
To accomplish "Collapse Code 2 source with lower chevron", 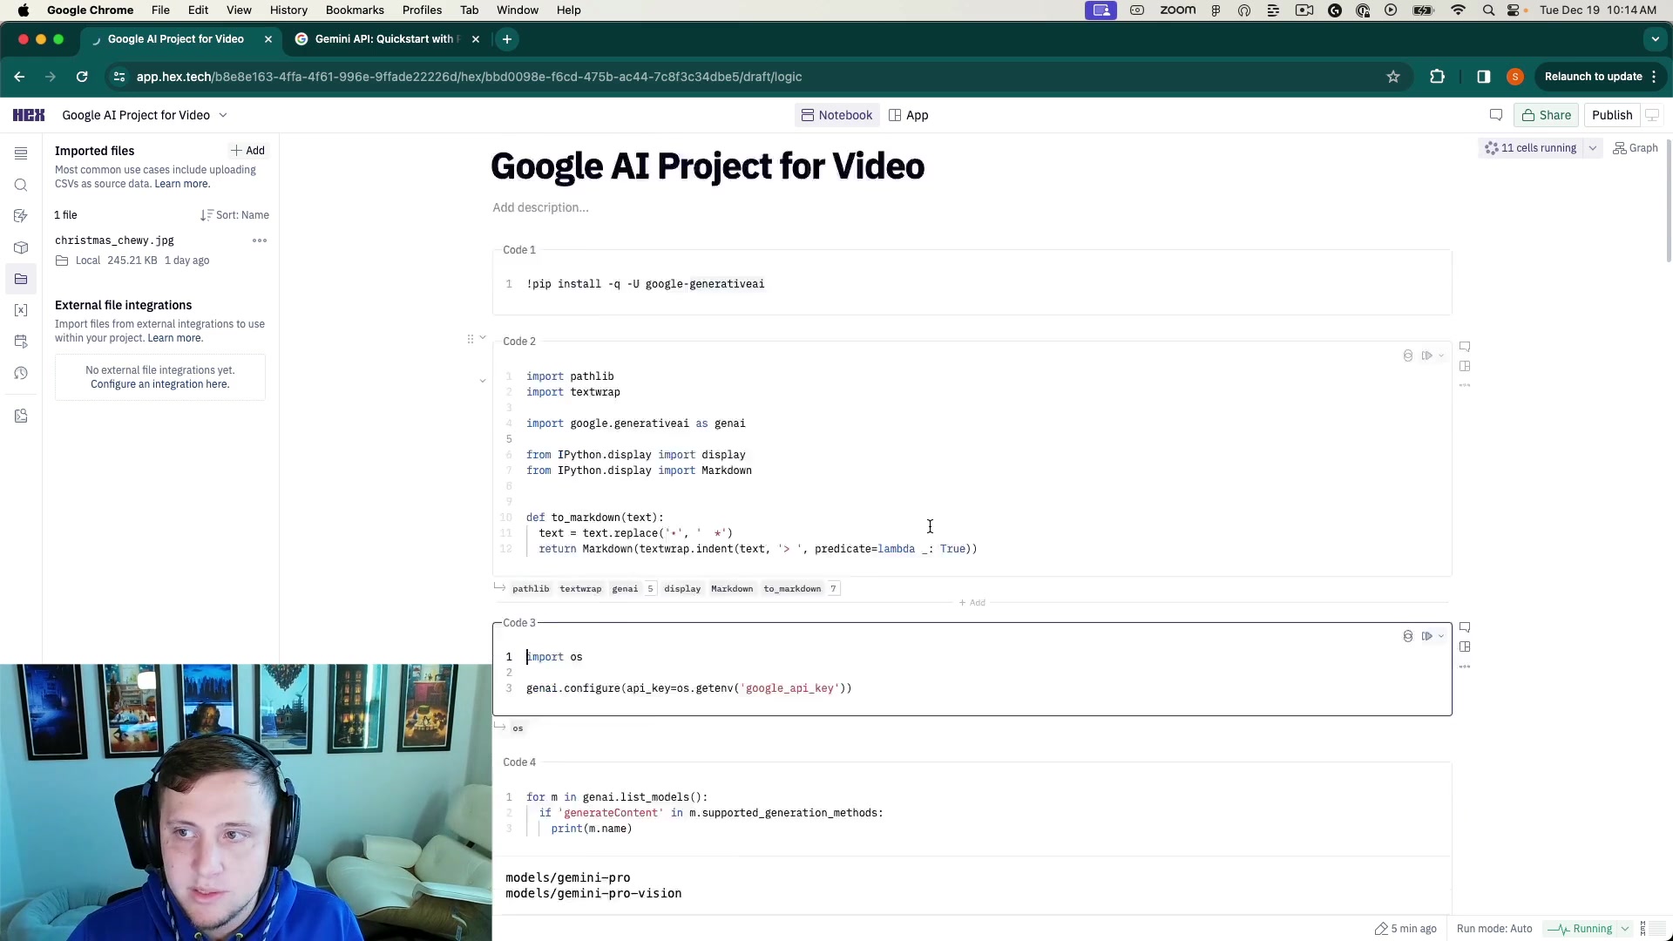I will pos(483,381).
